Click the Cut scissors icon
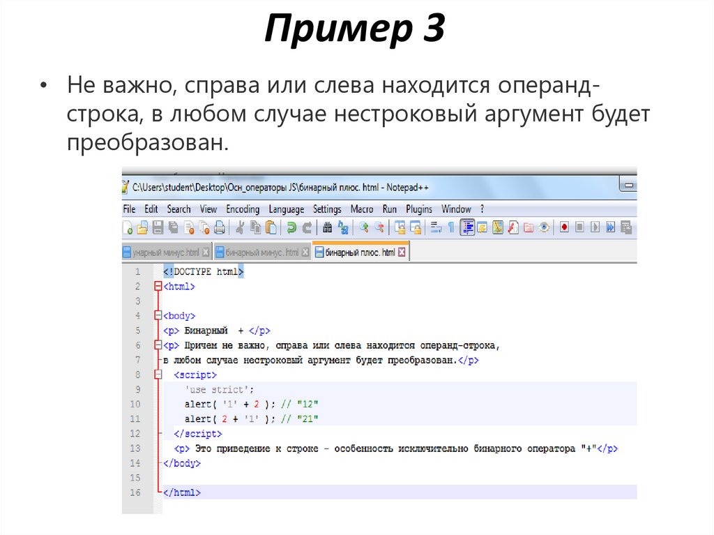714x535 pixels. point(240,227)
